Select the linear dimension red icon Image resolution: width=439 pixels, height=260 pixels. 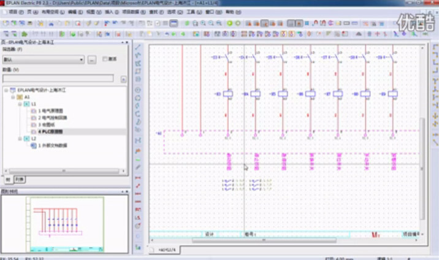tap(138, 178)
